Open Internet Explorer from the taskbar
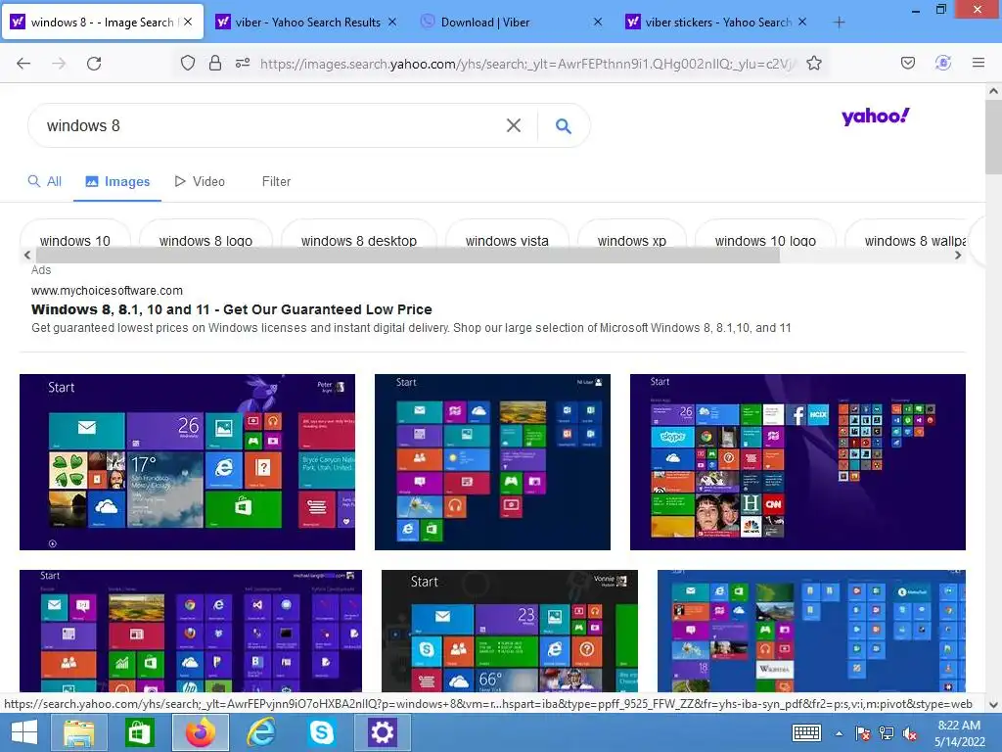The height and width of the screenshot is (752, 1002). (x=260, y=732)
